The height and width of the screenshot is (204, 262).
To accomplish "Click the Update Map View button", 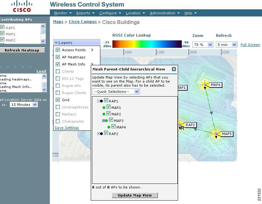I will click(x=135, y=195).
